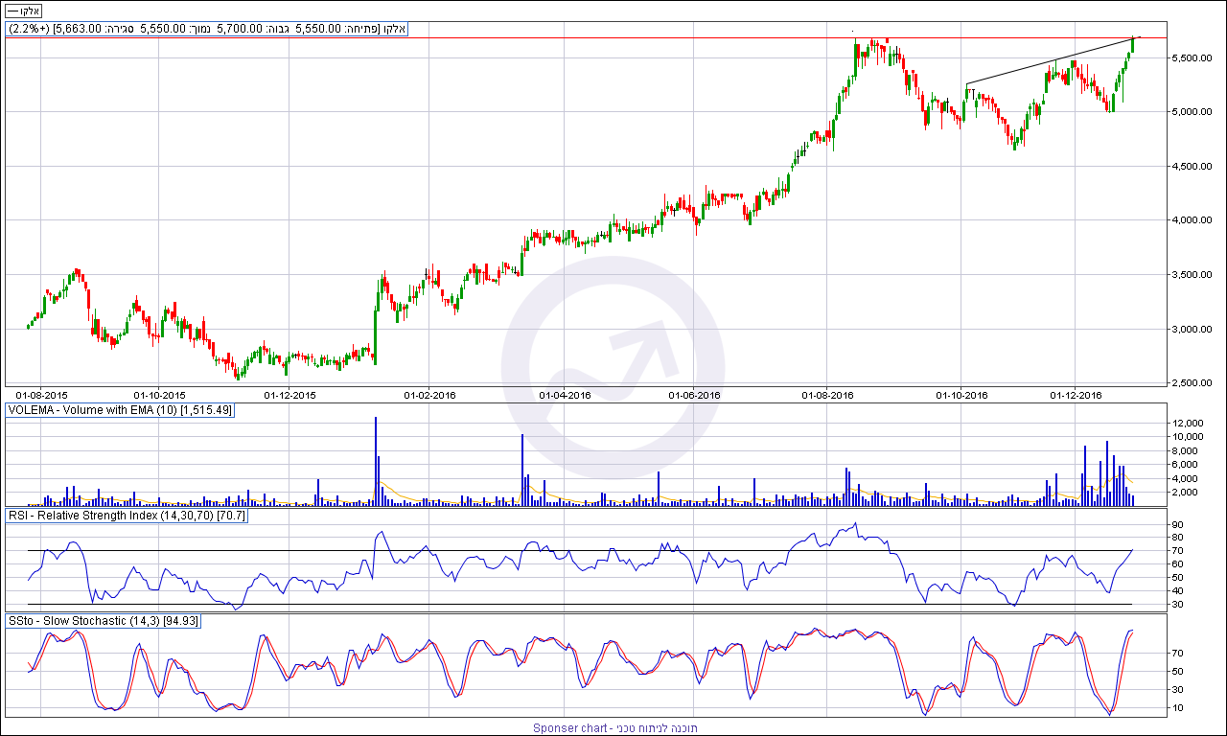The height and width of the screenshot is (736, 1227).
Task: Click the 01-02-2016 date label
Action: (428, 394)
